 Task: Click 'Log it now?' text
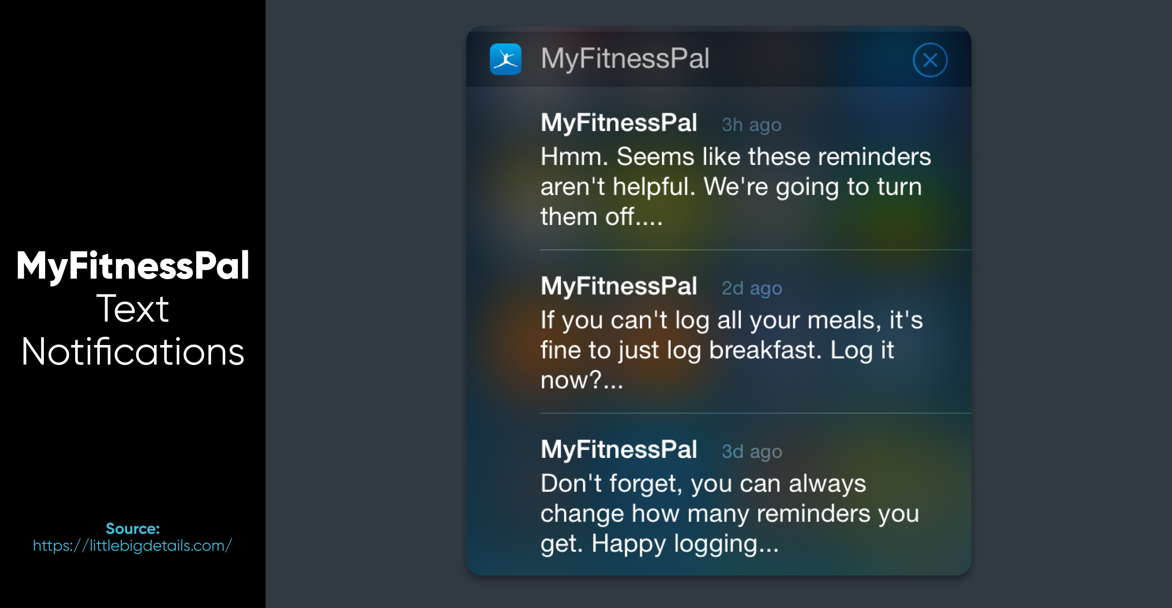tap(717, 365)
